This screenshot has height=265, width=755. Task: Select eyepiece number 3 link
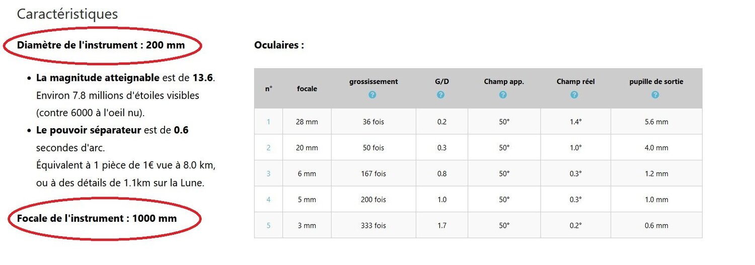click(x=268, y=173)
